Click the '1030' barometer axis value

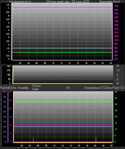click(116, 17)
